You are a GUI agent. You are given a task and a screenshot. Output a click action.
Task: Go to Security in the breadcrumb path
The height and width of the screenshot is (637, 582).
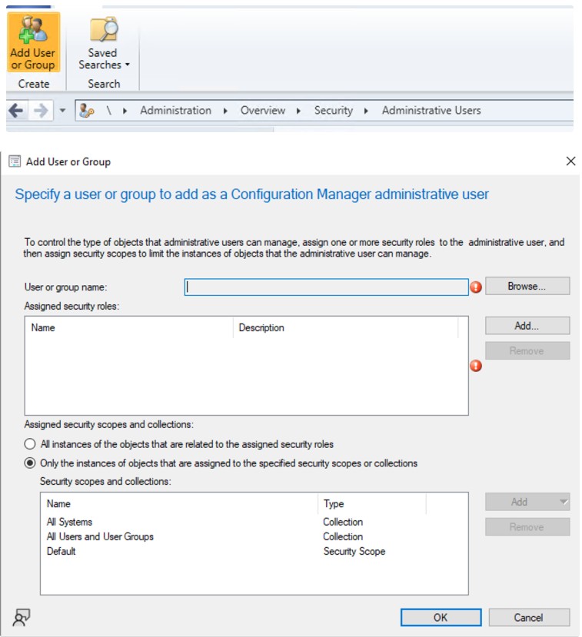333,111
